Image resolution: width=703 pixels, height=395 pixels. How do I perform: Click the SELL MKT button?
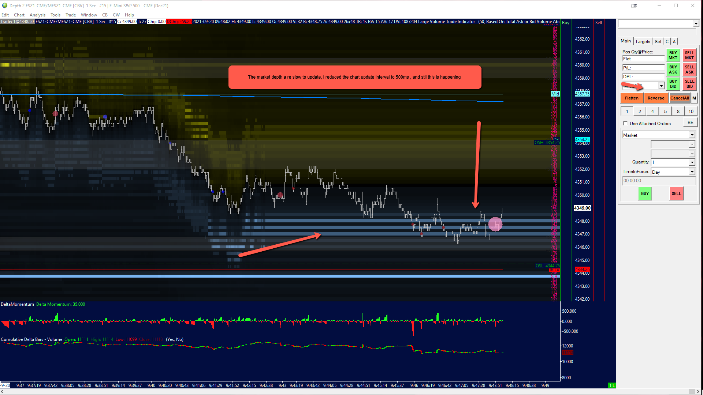point(689,55)
